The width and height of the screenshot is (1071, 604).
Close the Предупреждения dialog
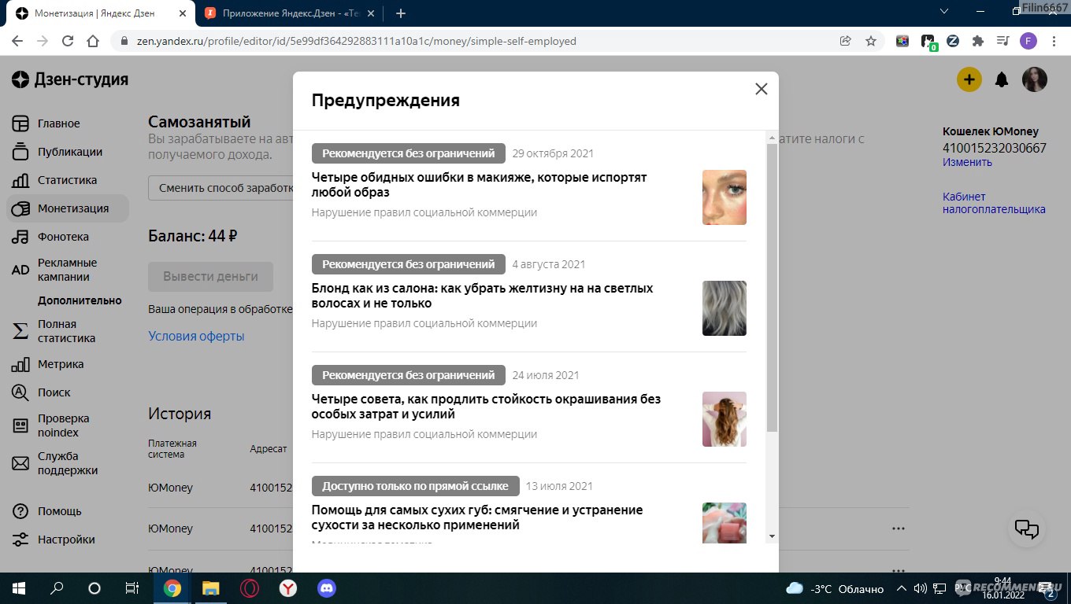point(761,89)
